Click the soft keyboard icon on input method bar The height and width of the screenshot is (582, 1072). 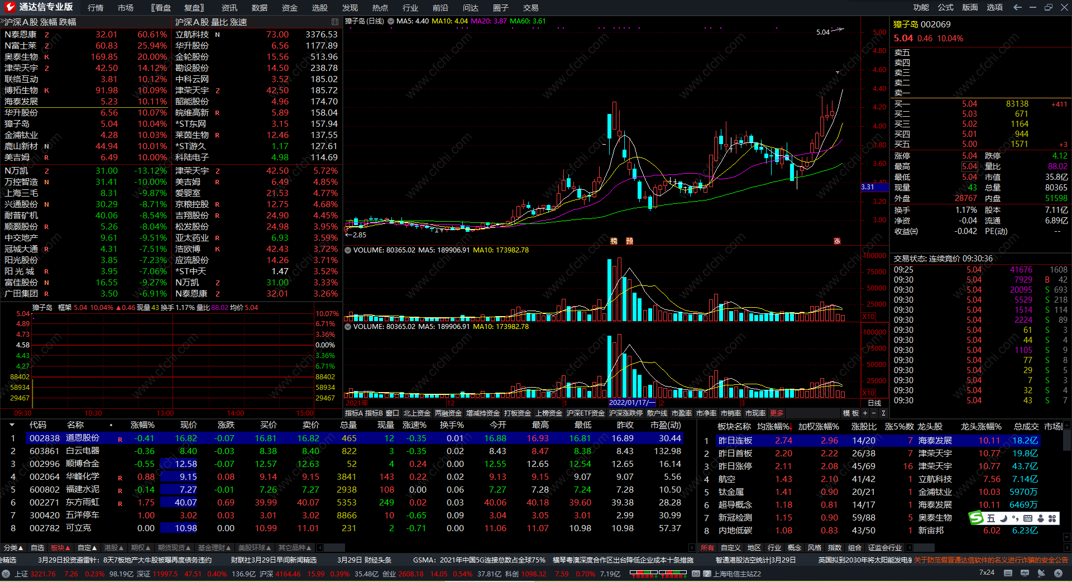coord(1028,518)
